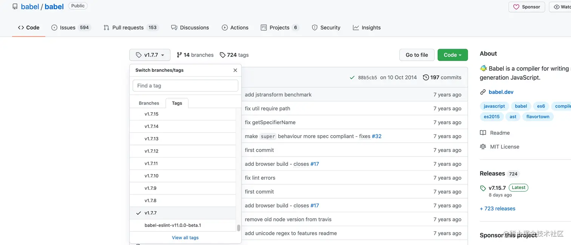Open the Pull requests tab
The image size is (571, 245).
pyautogui.click(x=131, y=28)
